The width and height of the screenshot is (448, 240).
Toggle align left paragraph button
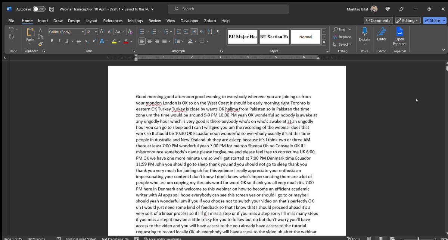pyautogui.click(x=141, y=41)
